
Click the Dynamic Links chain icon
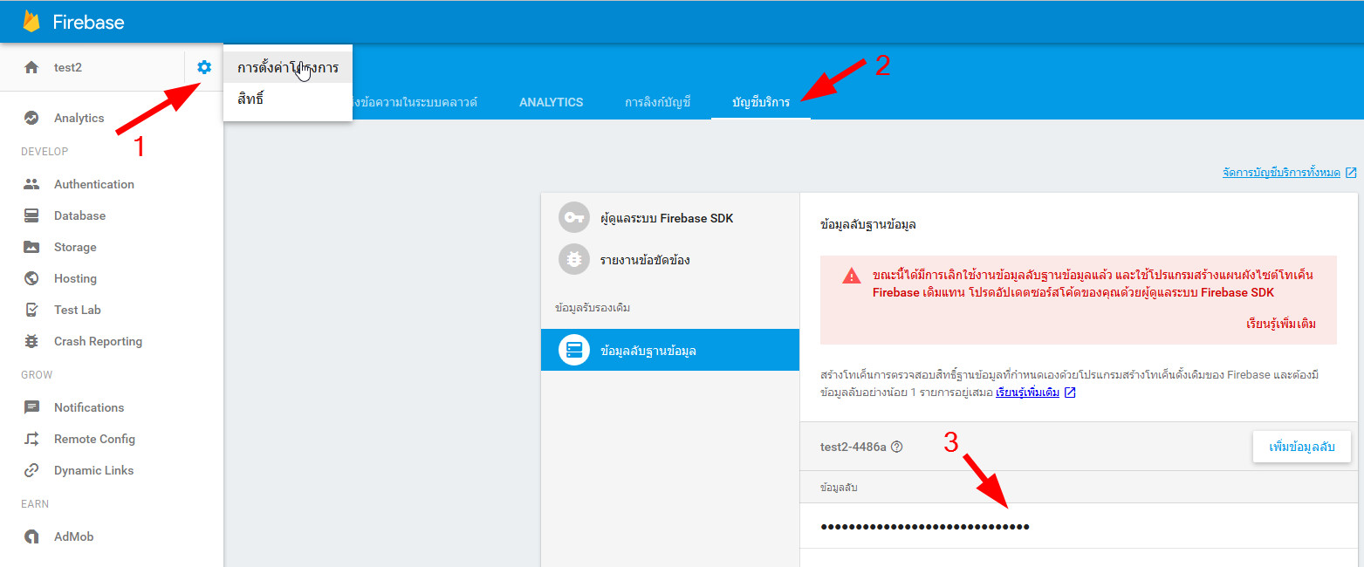pyautogui.click(x=31, y=470)
